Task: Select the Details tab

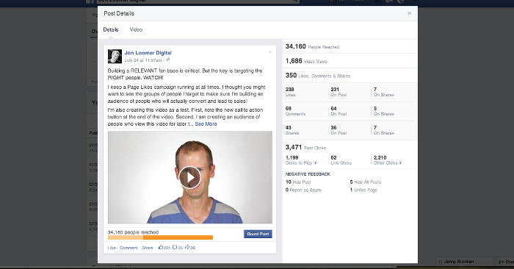Action: tap(111, 29)
